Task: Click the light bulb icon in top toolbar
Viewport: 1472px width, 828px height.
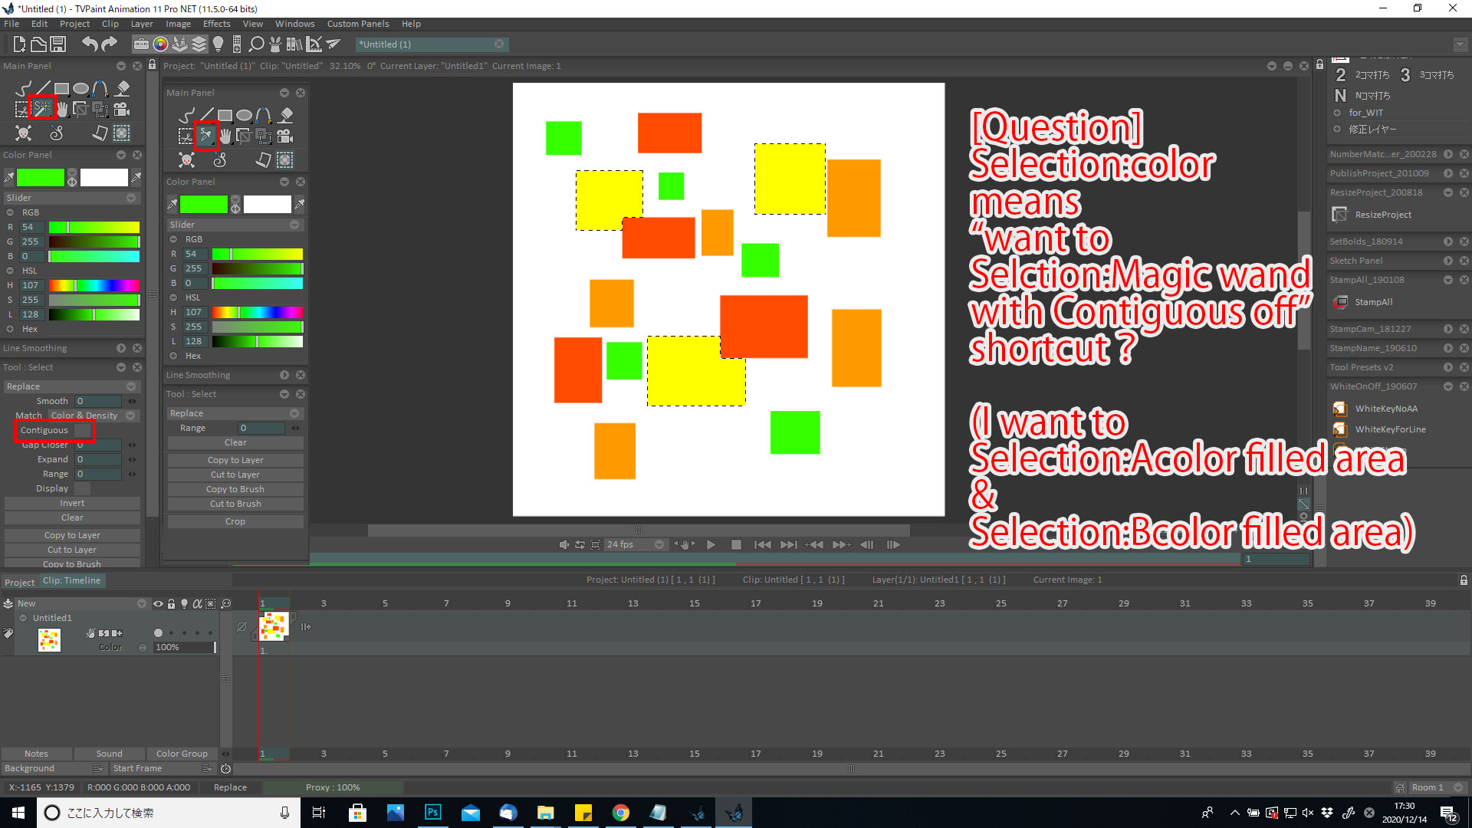Action: pos(218,44)
